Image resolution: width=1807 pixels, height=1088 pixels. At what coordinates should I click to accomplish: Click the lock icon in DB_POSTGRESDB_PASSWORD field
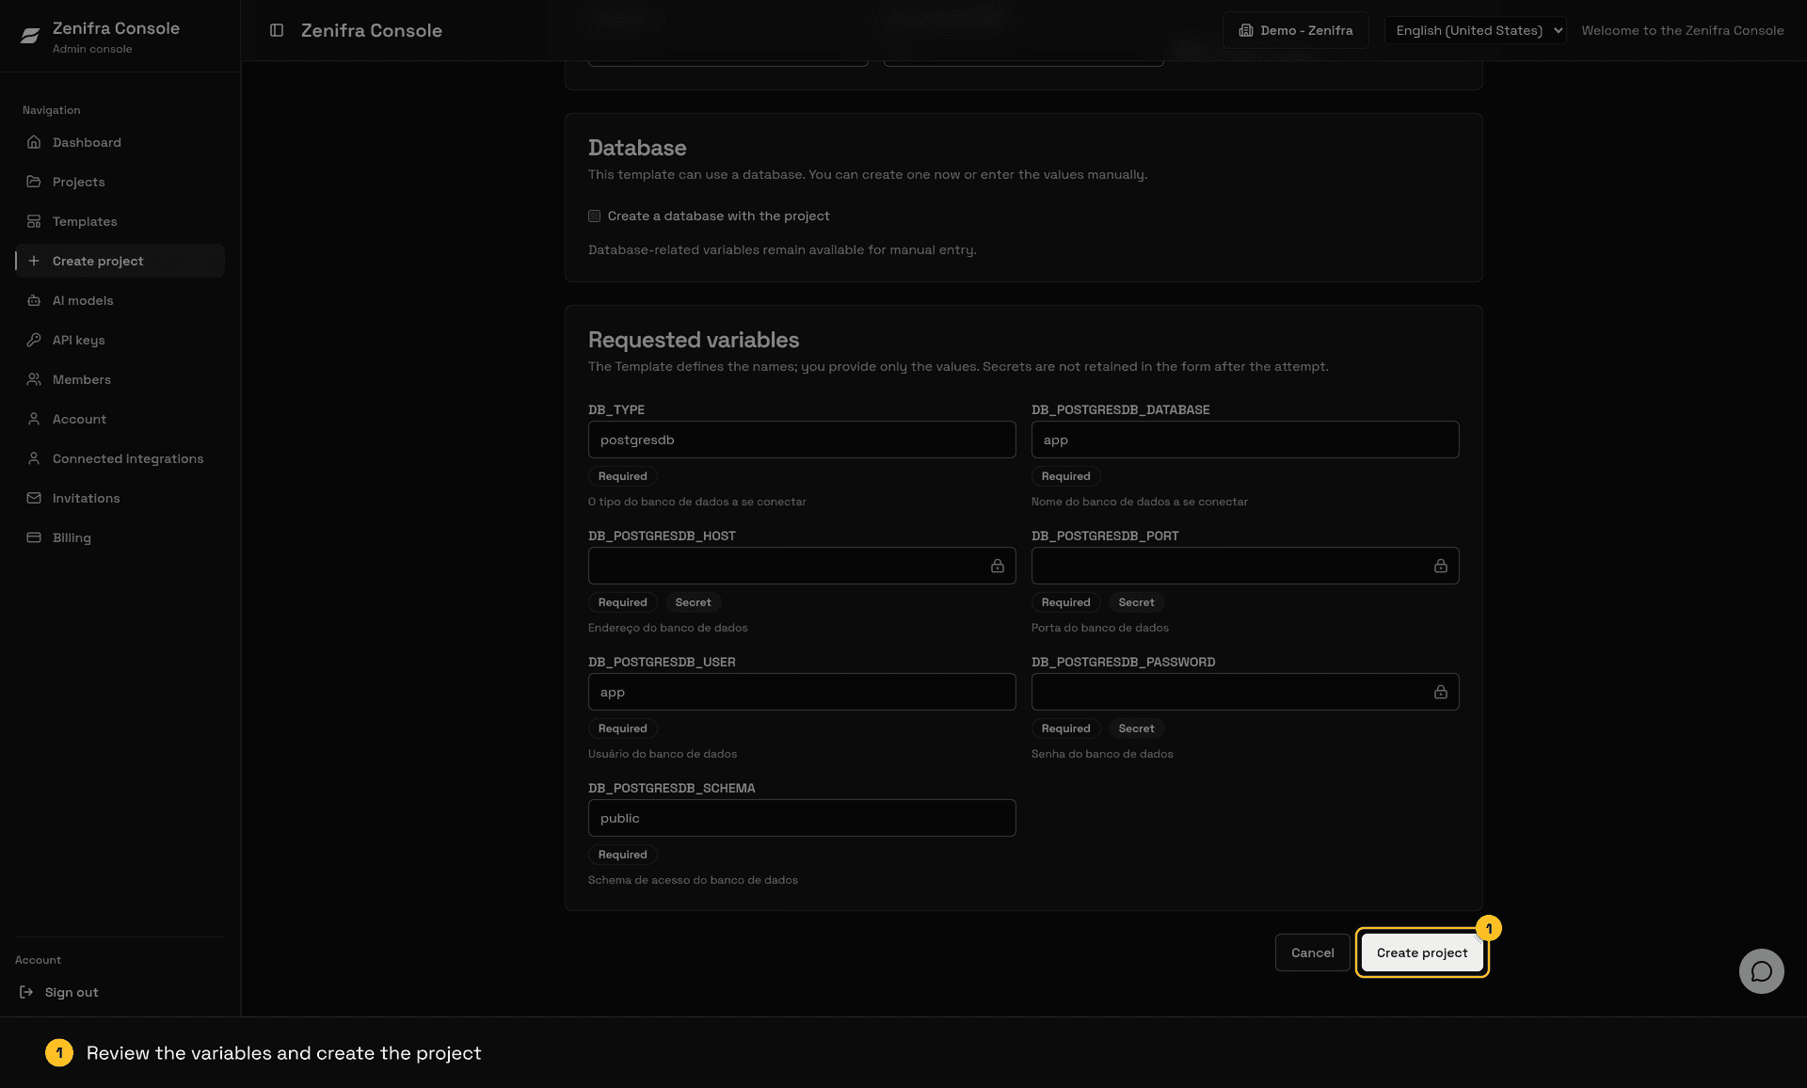click(1440, 692)
